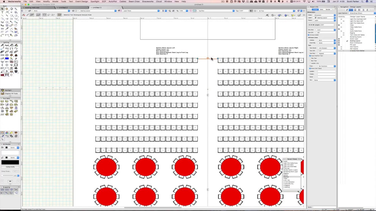This screenshot has width=376, height=211.
Task: Open Saved Views list in Navigation palette
Action: 363,10
